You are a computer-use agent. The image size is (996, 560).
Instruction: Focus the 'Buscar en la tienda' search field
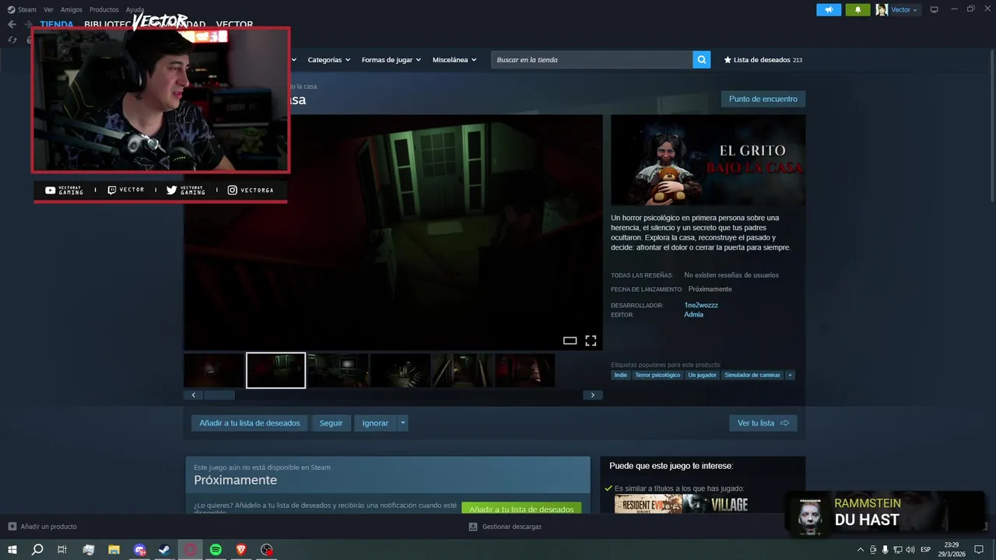[x=591, y=60]
